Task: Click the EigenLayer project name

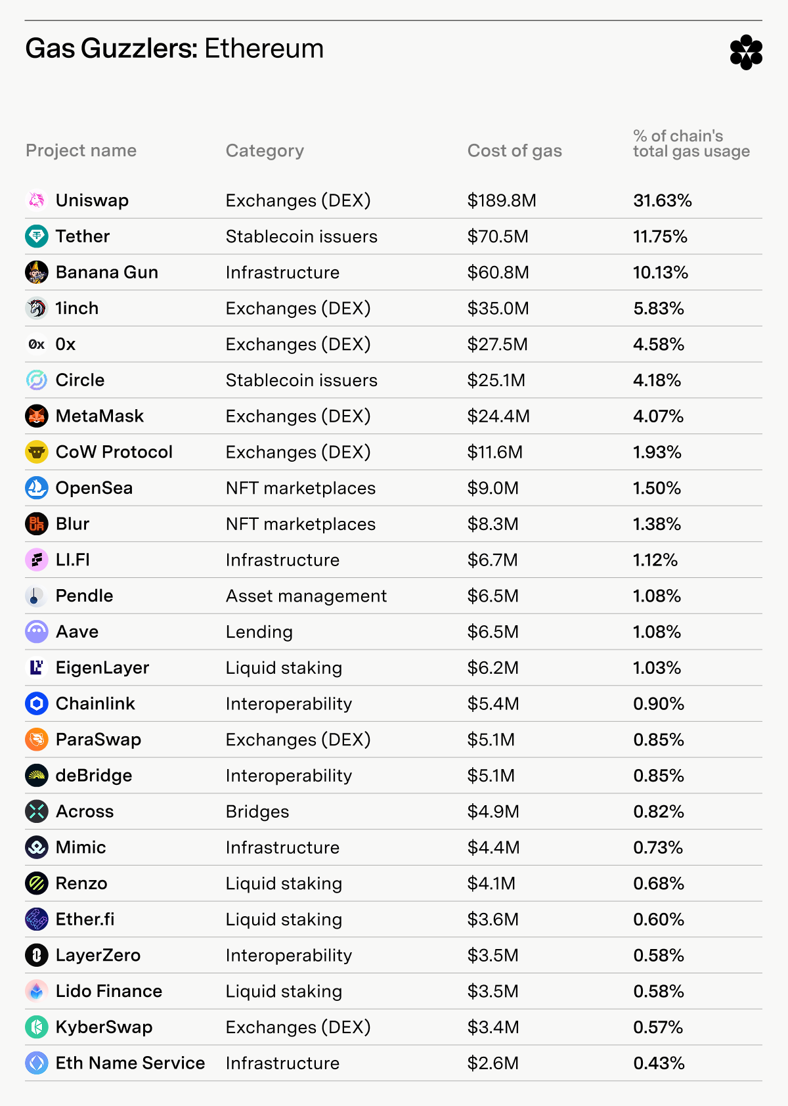Action: point(102,668)
